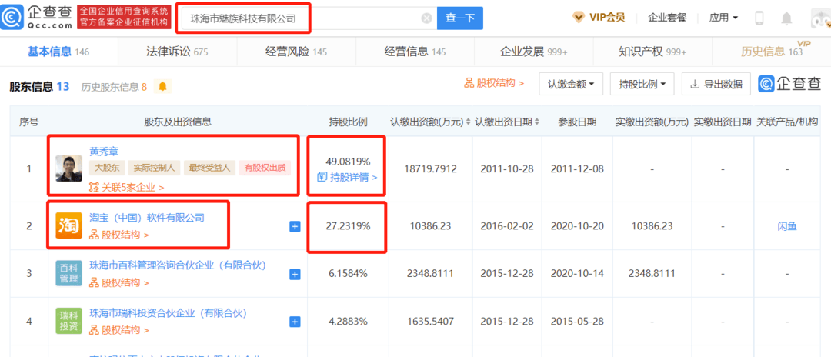Open 持股详情 link for 黄秀章

coord(347,177)
